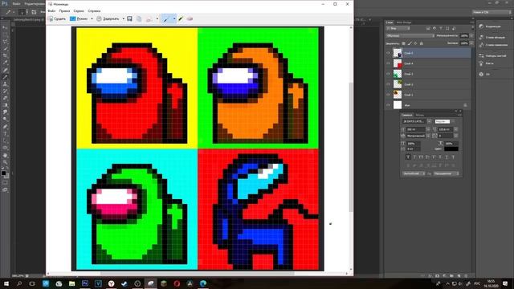514x289 pixels.
Task: Click the Режим mode button
Action: (79, 19)
